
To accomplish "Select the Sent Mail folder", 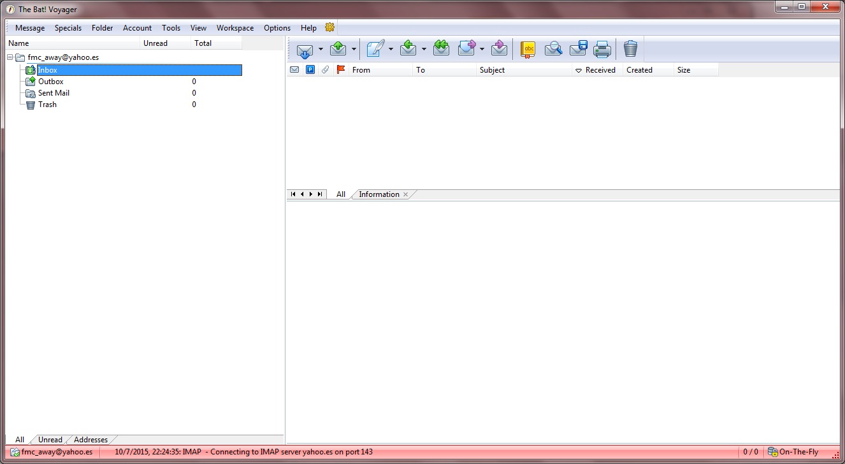I will [x=54, y=93].
